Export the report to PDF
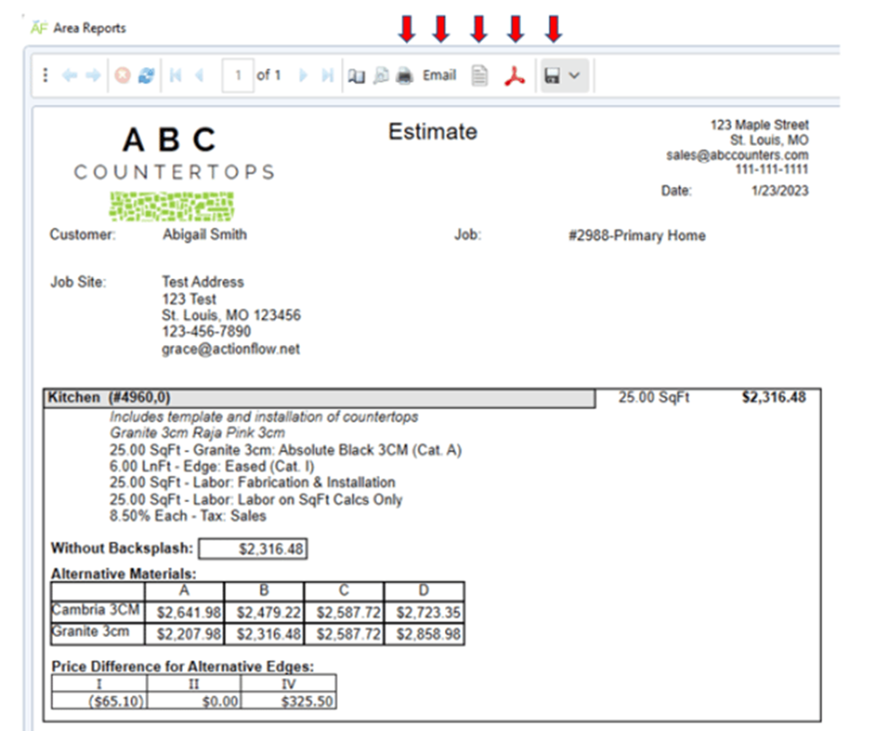Viewport: 873px width, 731px height. [515, 76]
